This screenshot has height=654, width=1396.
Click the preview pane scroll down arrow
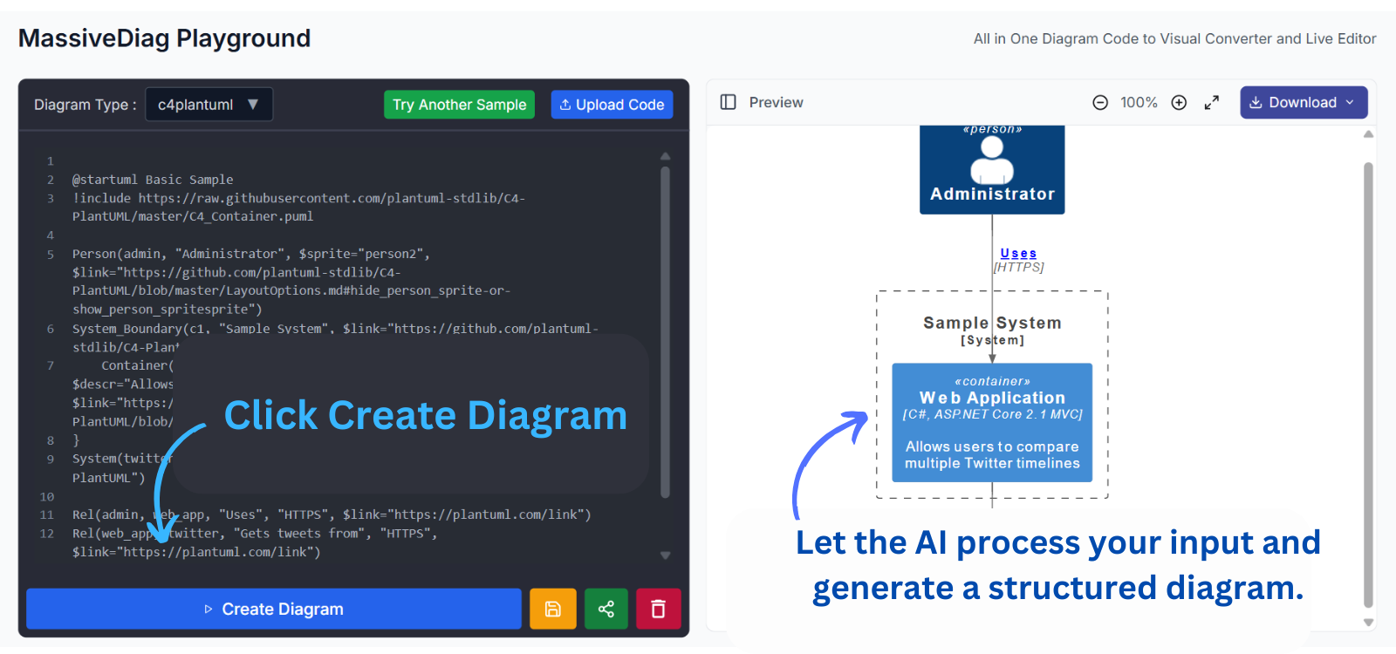1369,623
